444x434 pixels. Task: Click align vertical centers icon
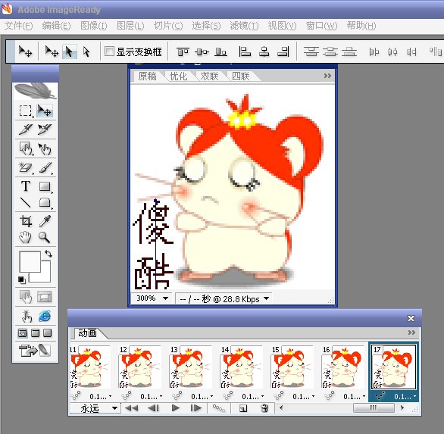(202, 52)
